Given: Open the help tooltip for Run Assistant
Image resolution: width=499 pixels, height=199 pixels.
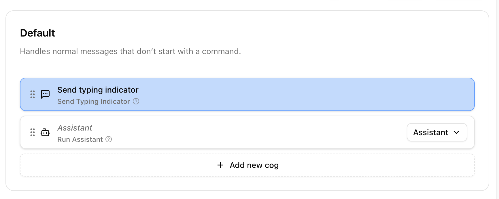Looking at the screenshot, I should coord(109,139).
